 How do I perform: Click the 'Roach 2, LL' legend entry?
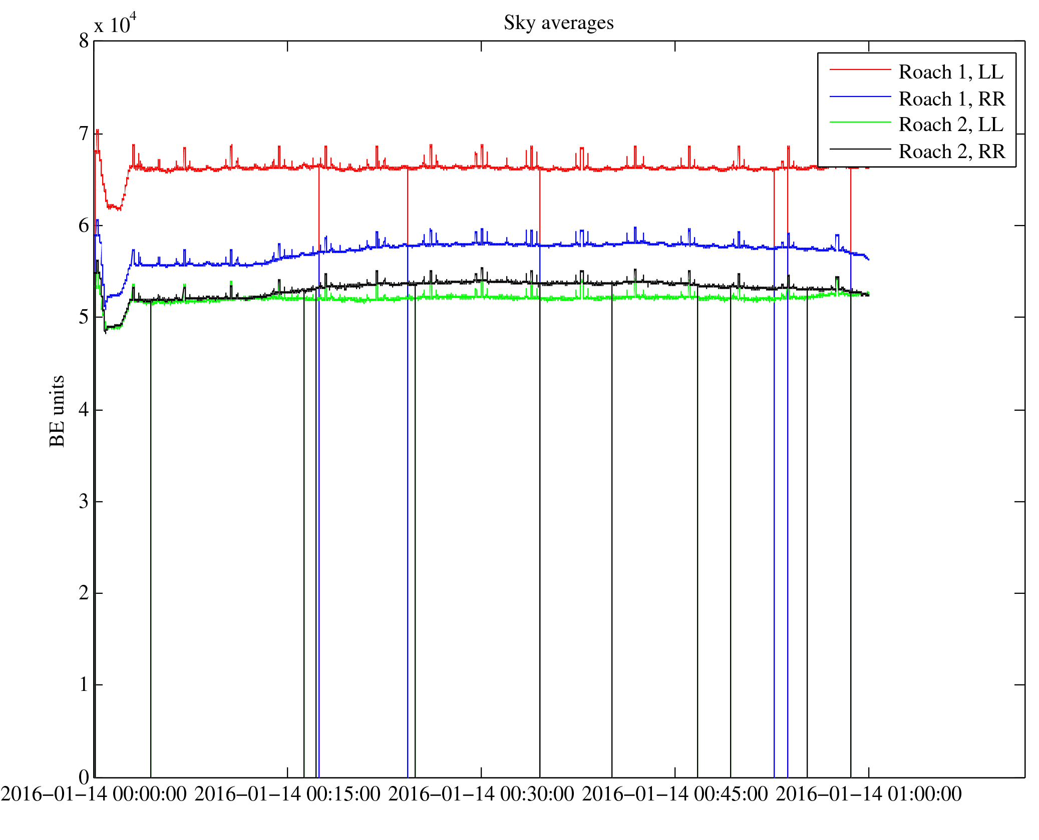coord(950,125)
